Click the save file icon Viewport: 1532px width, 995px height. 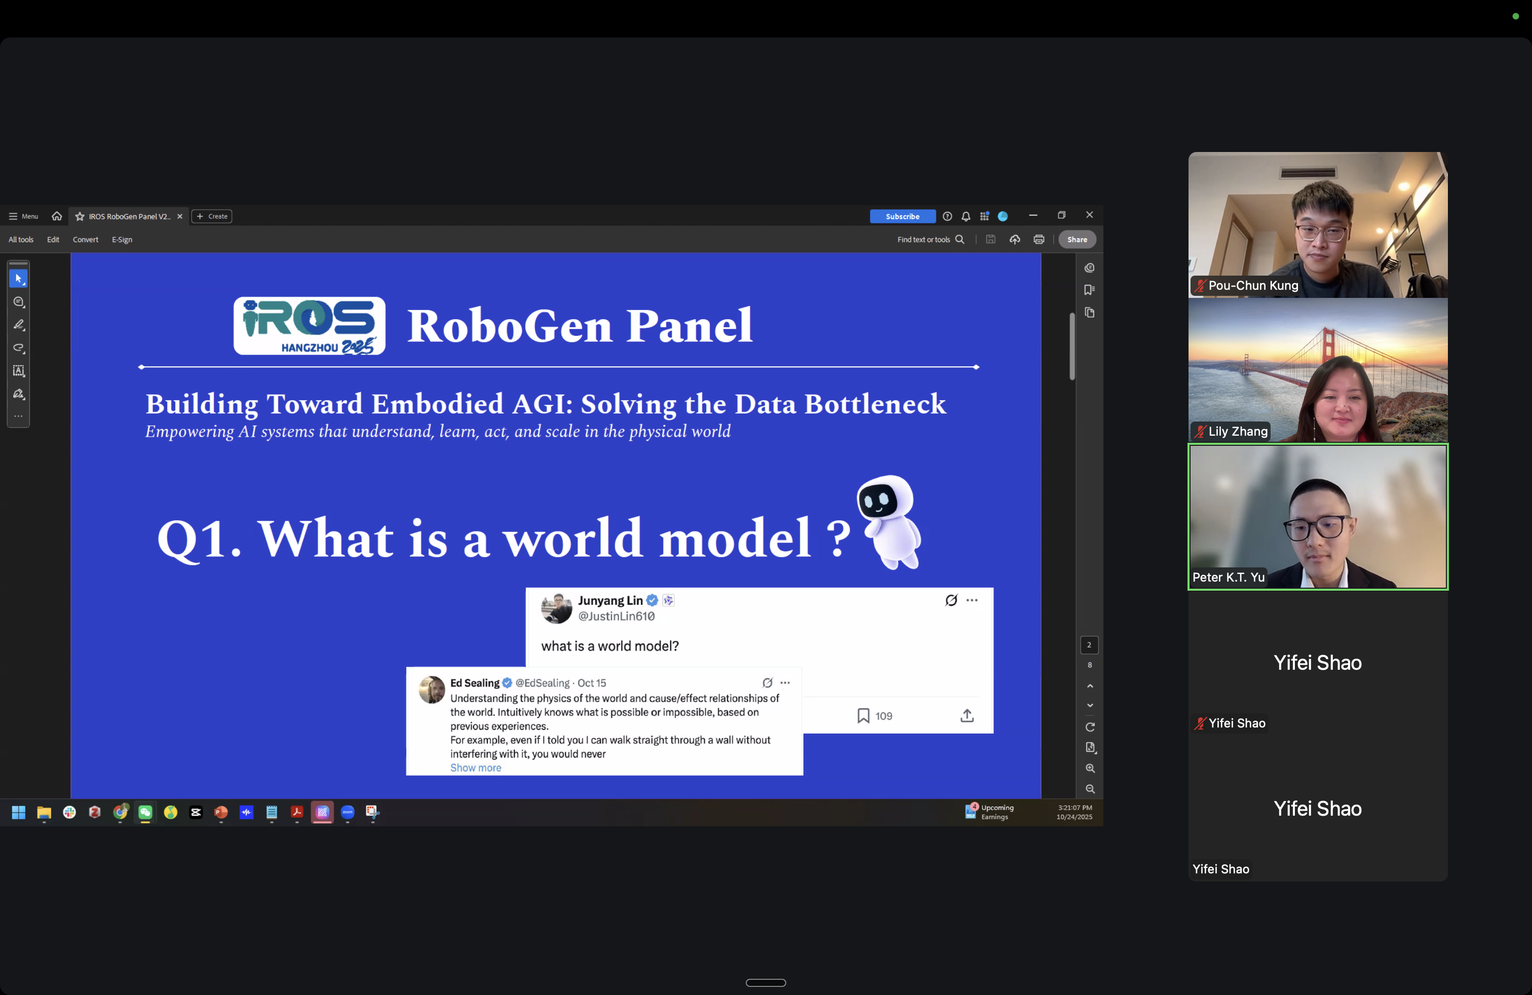pos(990,239)
